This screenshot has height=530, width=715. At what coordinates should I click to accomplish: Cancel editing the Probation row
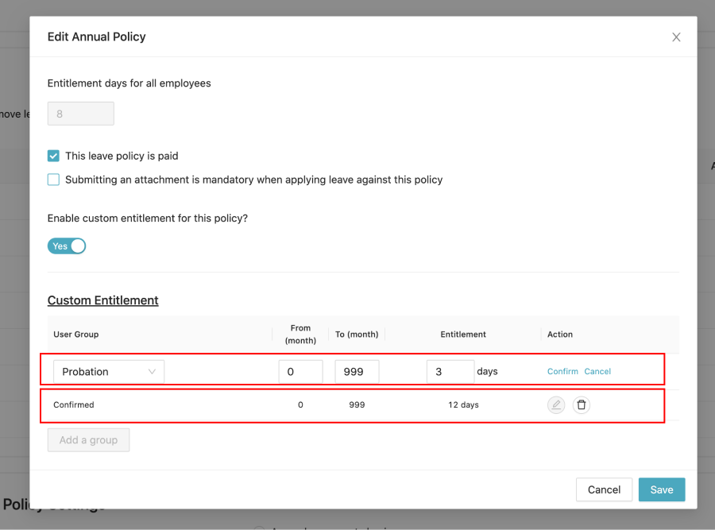click(x=597, y=371)
